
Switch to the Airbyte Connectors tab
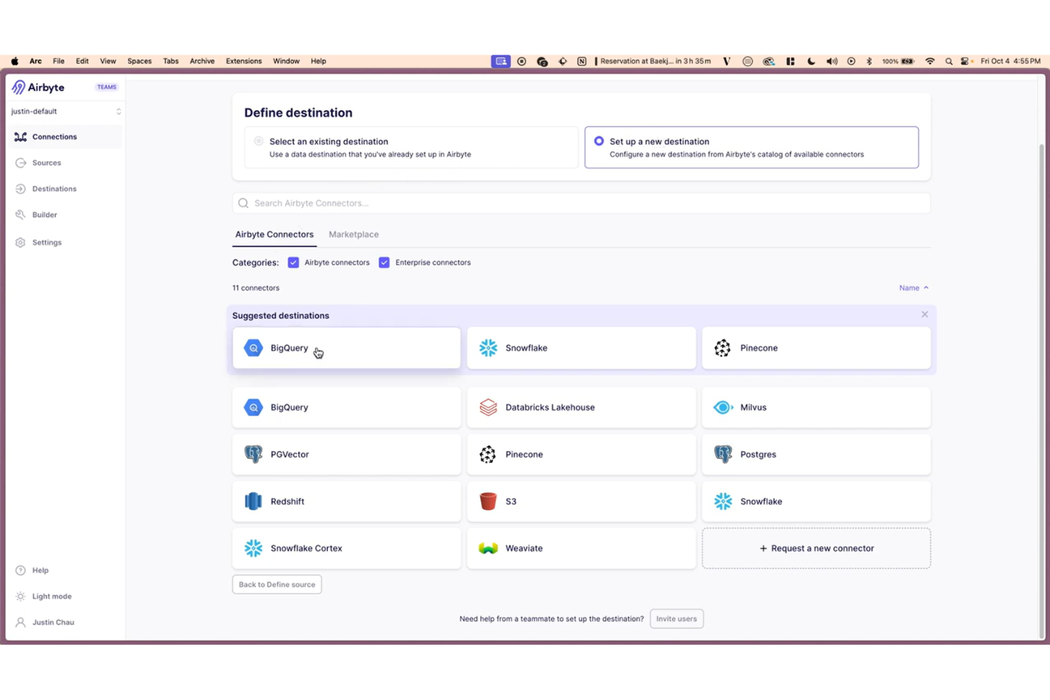[275, 234]
